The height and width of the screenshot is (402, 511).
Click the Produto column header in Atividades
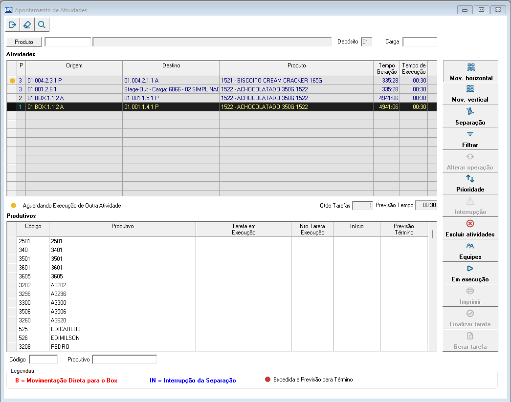click(296, 68)
